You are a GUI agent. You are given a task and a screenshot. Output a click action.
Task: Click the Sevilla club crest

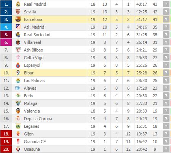pyautogui.click(x=18, y=12)
